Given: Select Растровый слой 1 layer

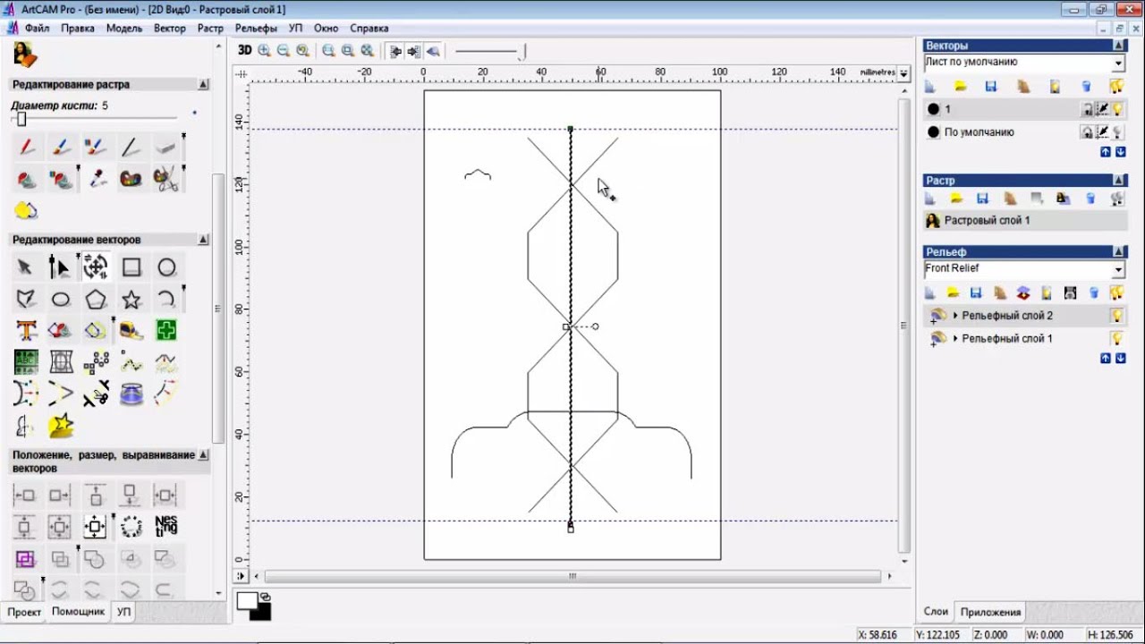Looking at the screenshot, I should [x=1024, y=220].
